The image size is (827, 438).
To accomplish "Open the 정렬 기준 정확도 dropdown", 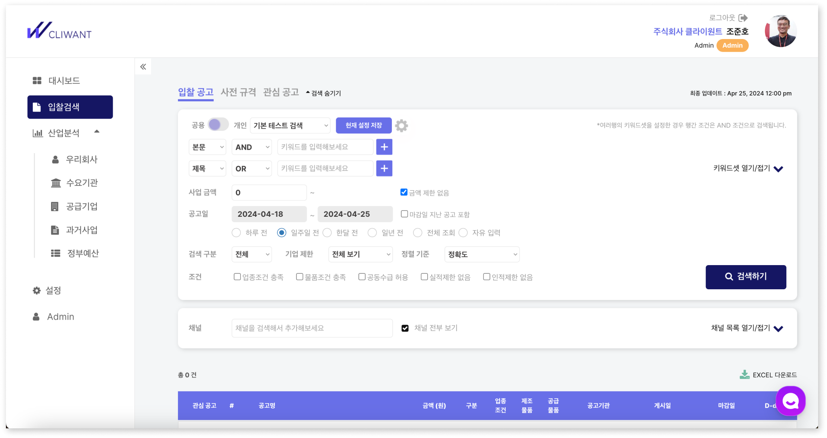I will (x=482, y=254).
